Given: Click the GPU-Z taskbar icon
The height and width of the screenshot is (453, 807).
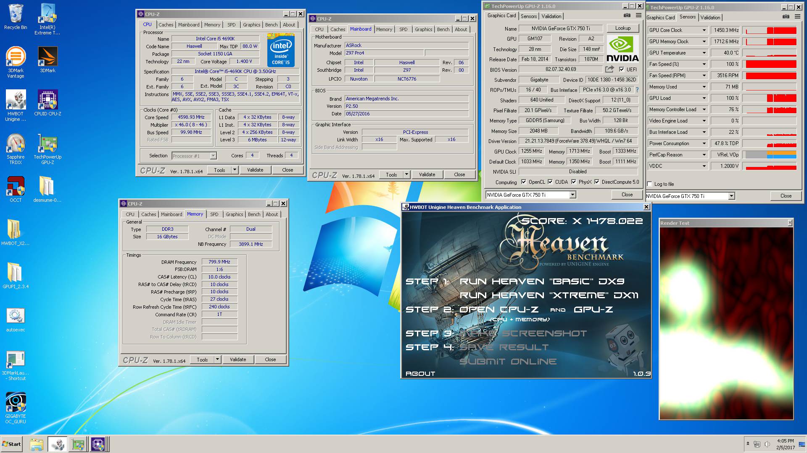Looking at the screenshot, I should (78, 445).
